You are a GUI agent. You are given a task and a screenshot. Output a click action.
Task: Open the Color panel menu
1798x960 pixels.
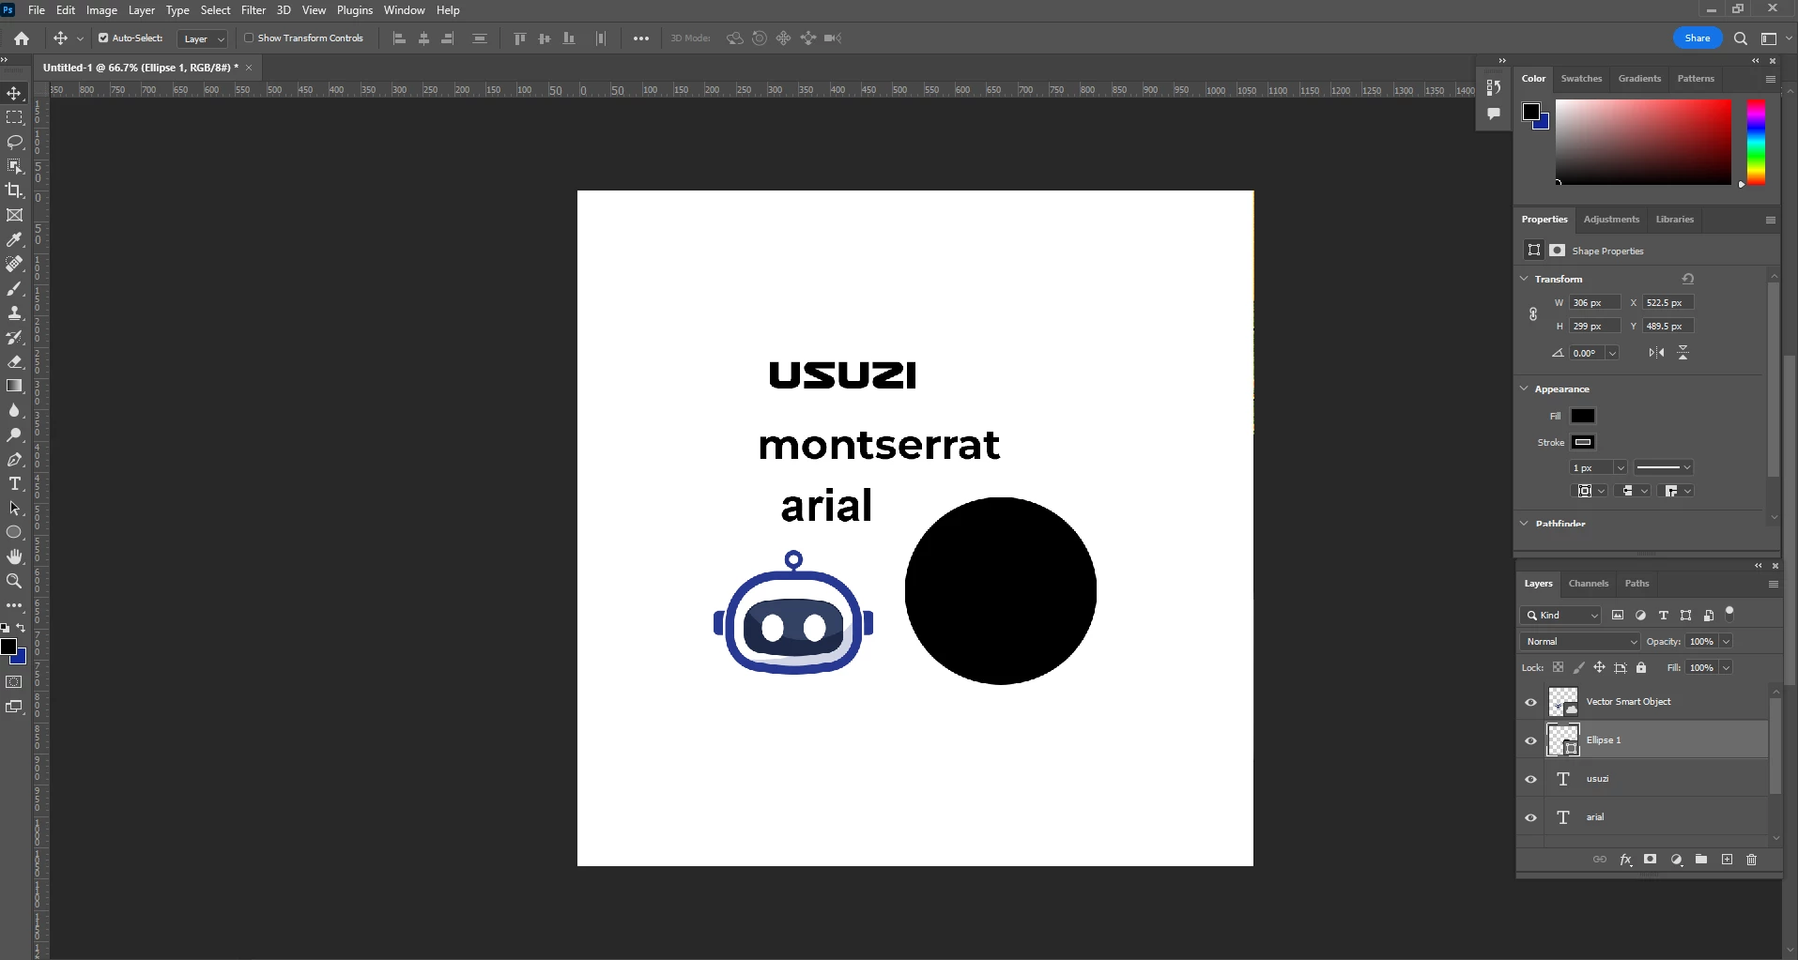pos(1771,79)
